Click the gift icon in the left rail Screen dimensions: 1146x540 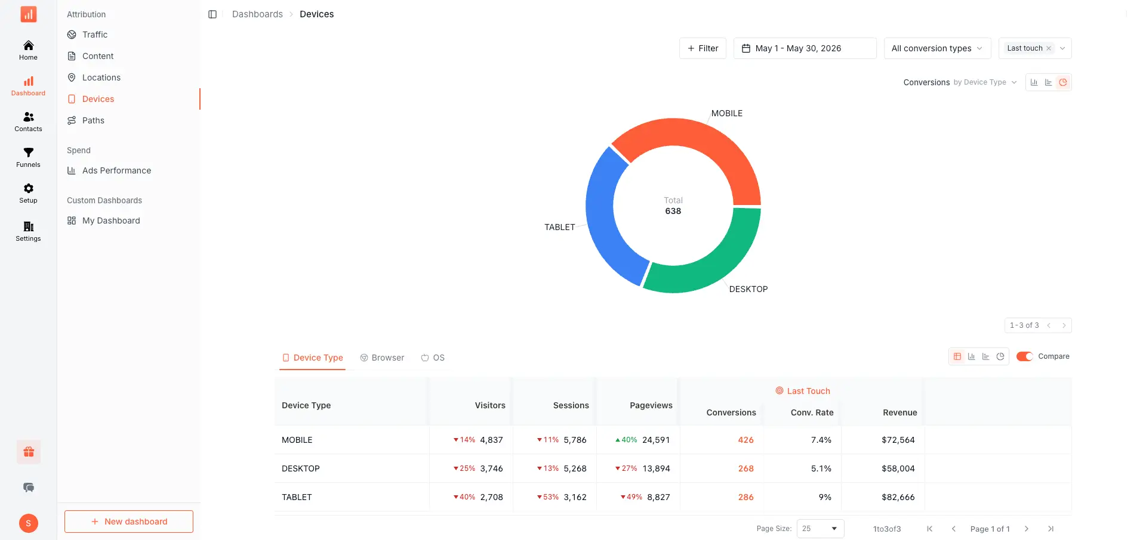tap(29, 452)
